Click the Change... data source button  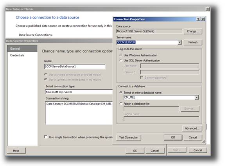(193, 31)
